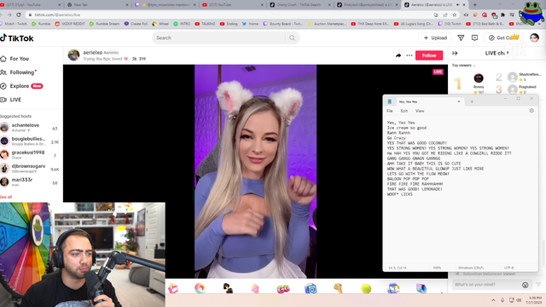Send the microphone gift
This screenshot has height=307, width=546.
point(338,288)
